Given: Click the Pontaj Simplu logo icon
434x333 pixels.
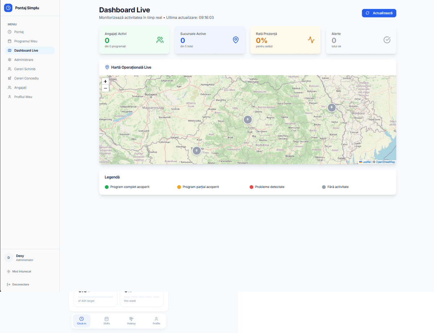Looking at the screenshot, I should [8, 8].
